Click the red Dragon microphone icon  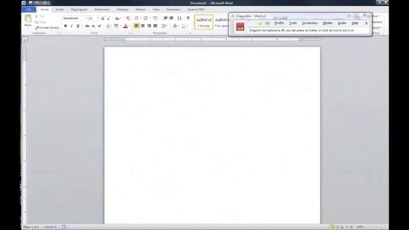240,27
